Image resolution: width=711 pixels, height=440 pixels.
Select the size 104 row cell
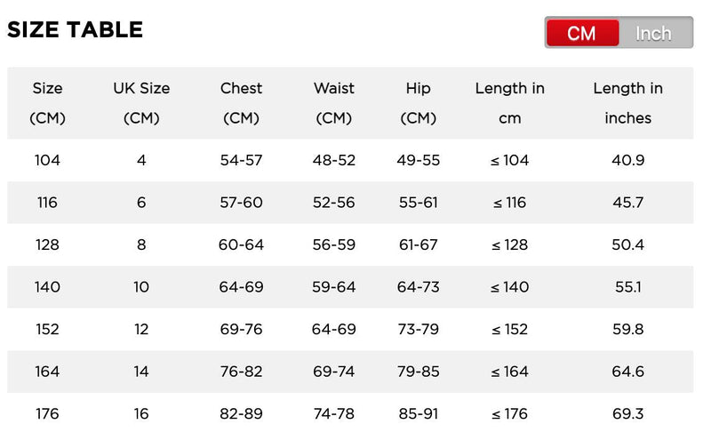(x=48, y=161)
